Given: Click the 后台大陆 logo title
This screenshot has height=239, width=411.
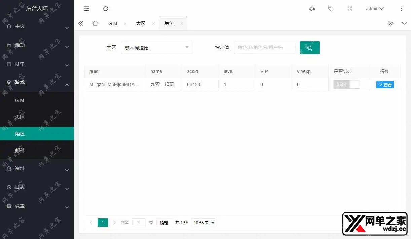Looking at the screenshot, I should coord(37,8).
